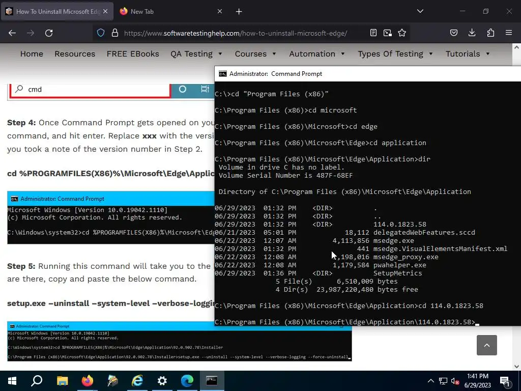Click the Step 4 Command Prompt screenshot
Image resolution: width=521 pixels, height=391 pixels.
click(x=110, y=217)
